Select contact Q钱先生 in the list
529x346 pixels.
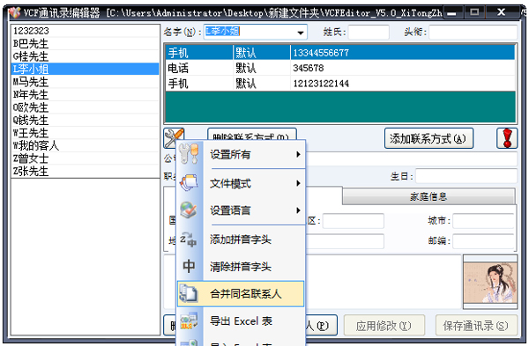point(85,121)
